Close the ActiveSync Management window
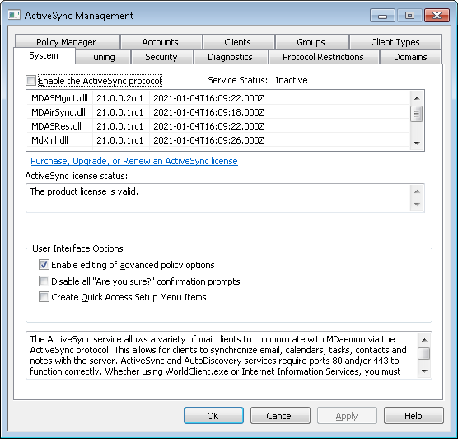This screenshot has width=458, height=439. pyautogui.click(x=437, y=15)
